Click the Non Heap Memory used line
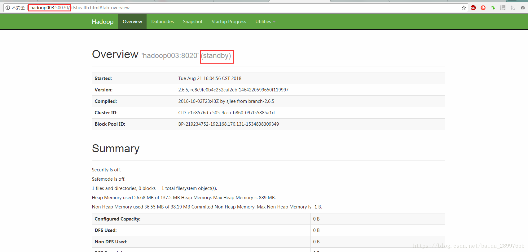Image resolution: width=528 pixels, height=252 pixels. [x=207, y=207]
